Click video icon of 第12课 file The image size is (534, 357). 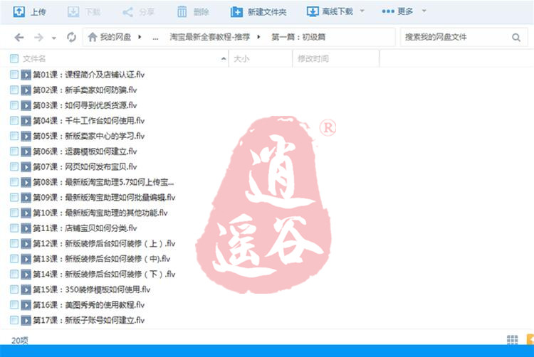[x=26, y=243]
